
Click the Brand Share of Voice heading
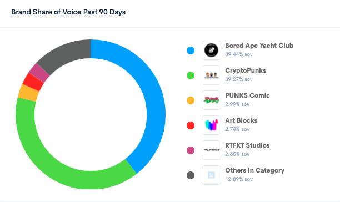pyautogui.click(x=68, y=12)
